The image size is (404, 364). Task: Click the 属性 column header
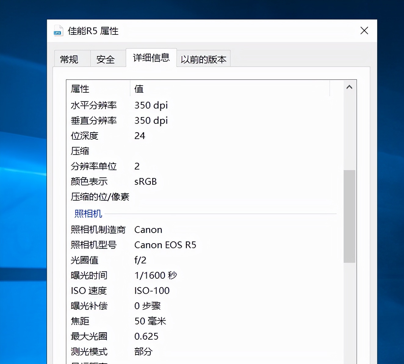click(x=80, y=89)
